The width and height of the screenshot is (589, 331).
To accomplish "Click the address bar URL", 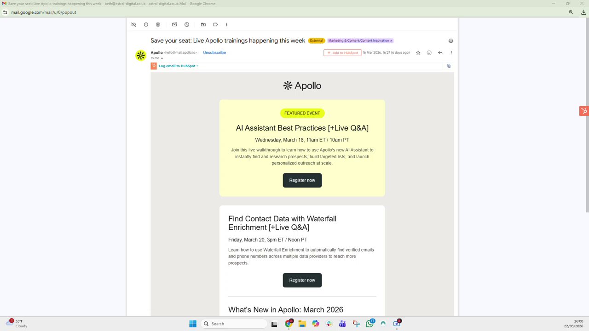I will 44,12.
